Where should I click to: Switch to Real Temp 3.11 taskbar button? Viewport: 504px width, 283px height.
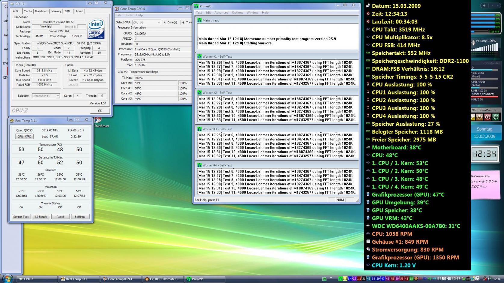(x=79, y=279)
